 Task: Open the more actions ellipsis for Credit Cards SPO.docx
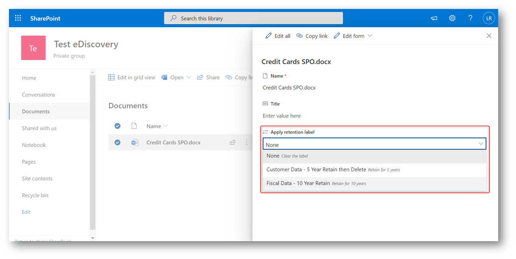click(246, 143)
